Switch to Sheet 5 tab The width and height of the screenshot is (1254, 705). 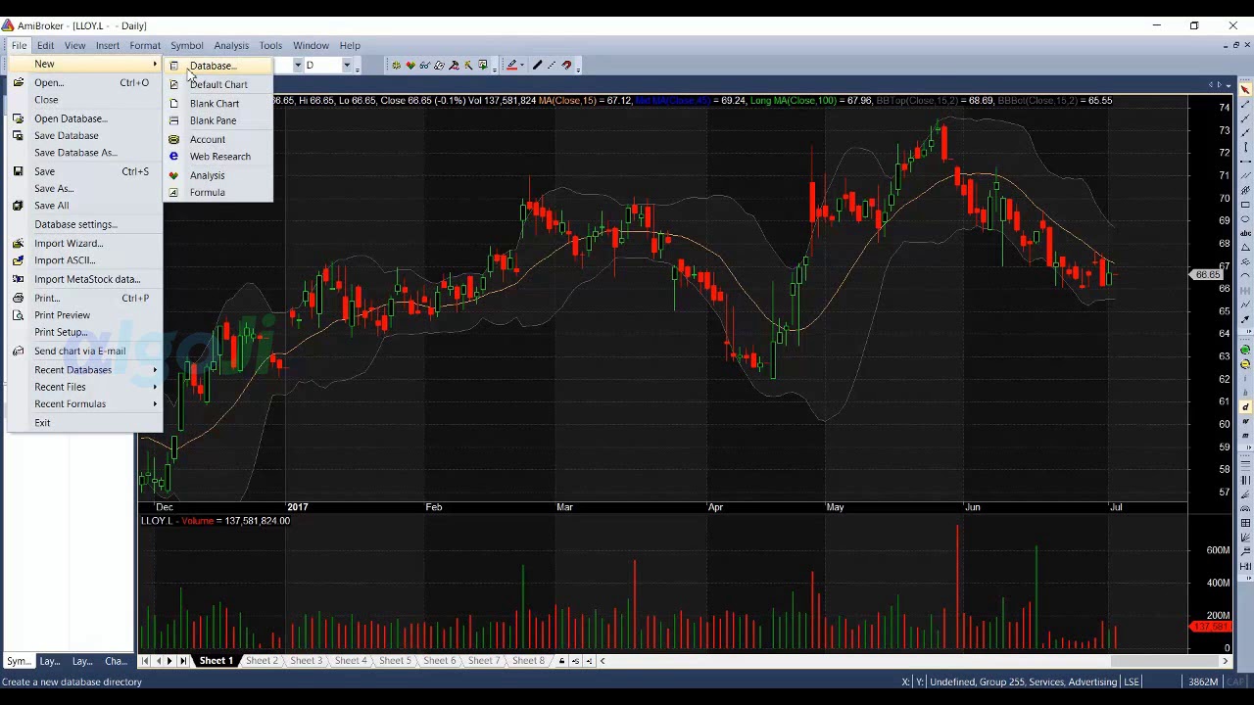[395, 661]
